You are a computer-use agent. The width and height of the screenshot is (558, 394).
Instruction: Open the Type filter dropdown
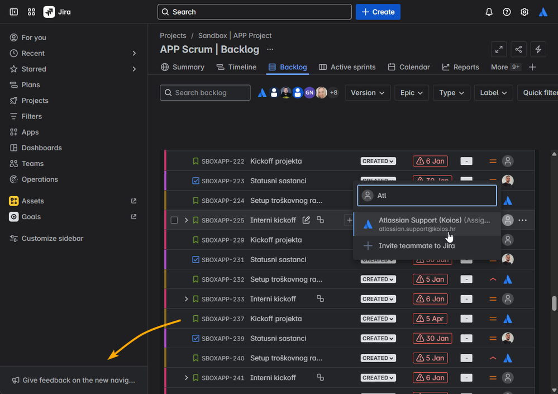coord(451,93)
